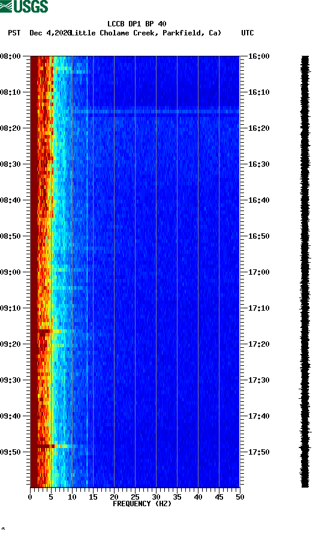Click the 'UTC' timezone label

[x=248, y=33]
